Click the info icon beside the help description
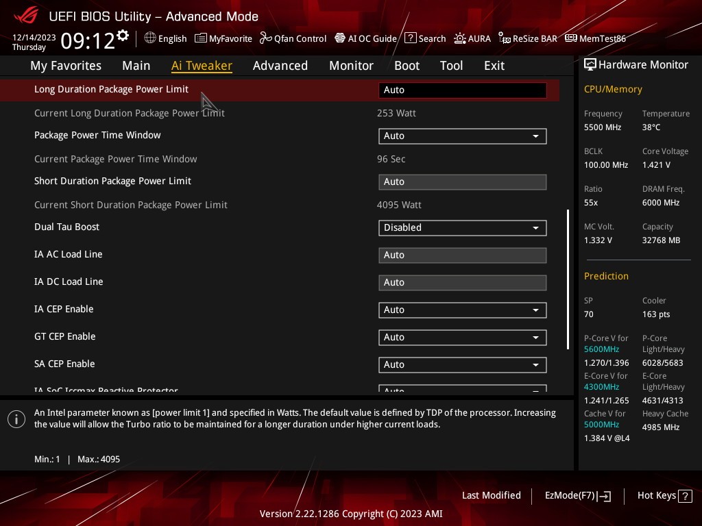This screenshot has height=526, width=702. [x=16, y=419]
